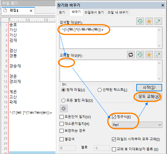Click inside the 교체할 대상 input box
This screenshot has height=154, width=167.
(108, 71)
